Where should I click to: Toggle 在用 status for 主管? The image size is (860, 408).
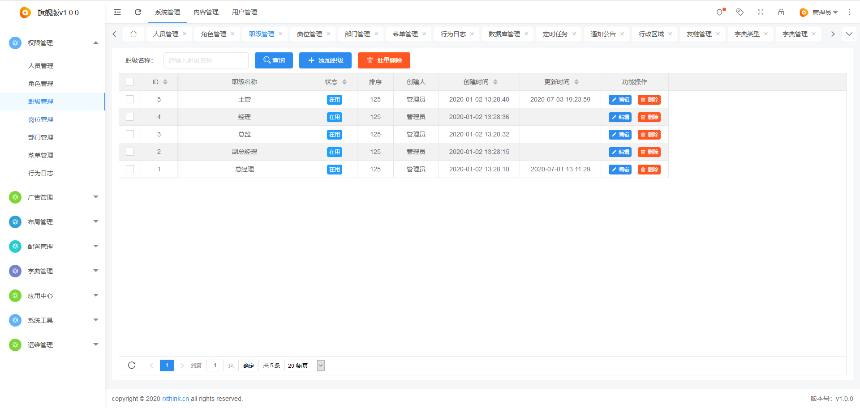click(335, 100)
